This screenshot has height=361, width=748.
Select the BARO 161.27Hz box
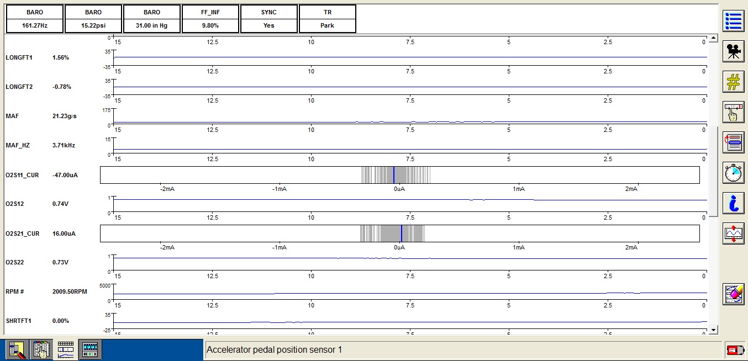tap(35, 19)
